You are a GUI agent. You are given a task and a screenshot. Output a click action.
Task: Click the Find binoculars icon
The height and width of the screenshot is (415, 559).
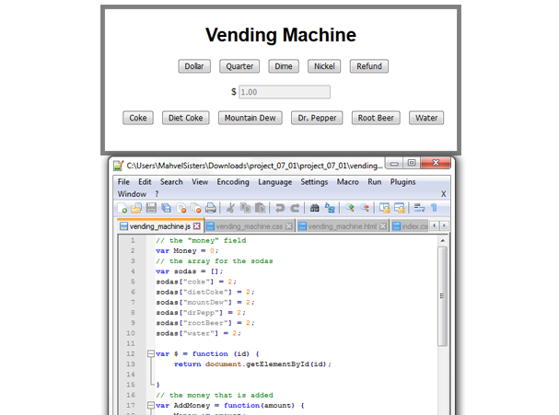coord(315,209)
